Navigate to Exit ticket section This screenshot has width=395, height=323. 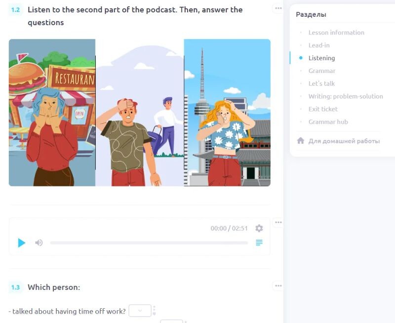(323, 109)
